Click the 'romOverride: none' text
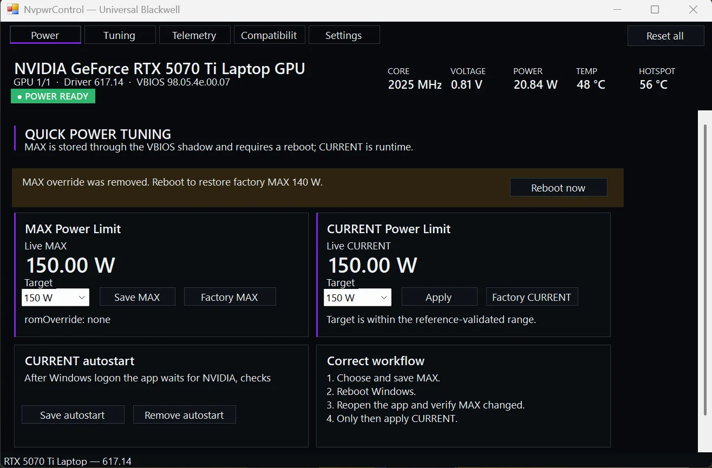The image size is (712, 468). click(x=67, y=320)
